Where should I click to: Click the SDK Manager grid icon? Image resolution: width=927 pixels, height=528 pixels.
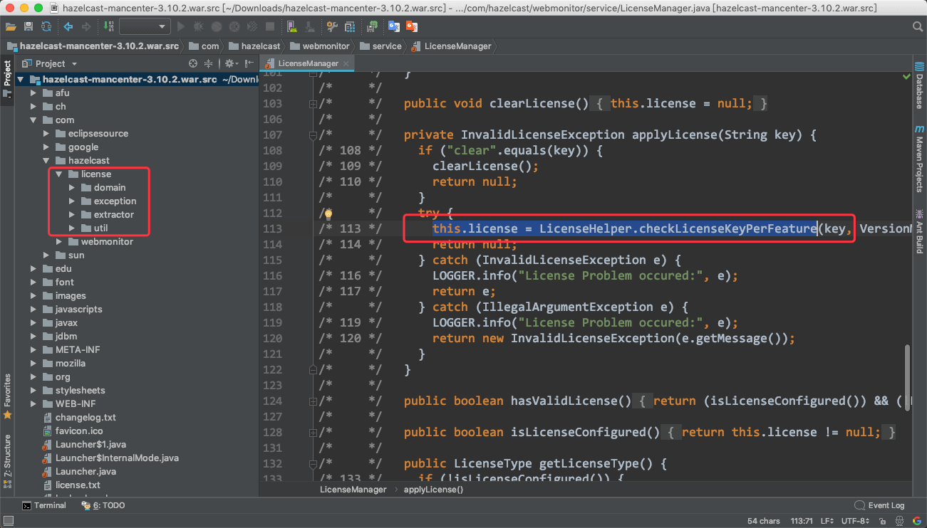point(350,26)
